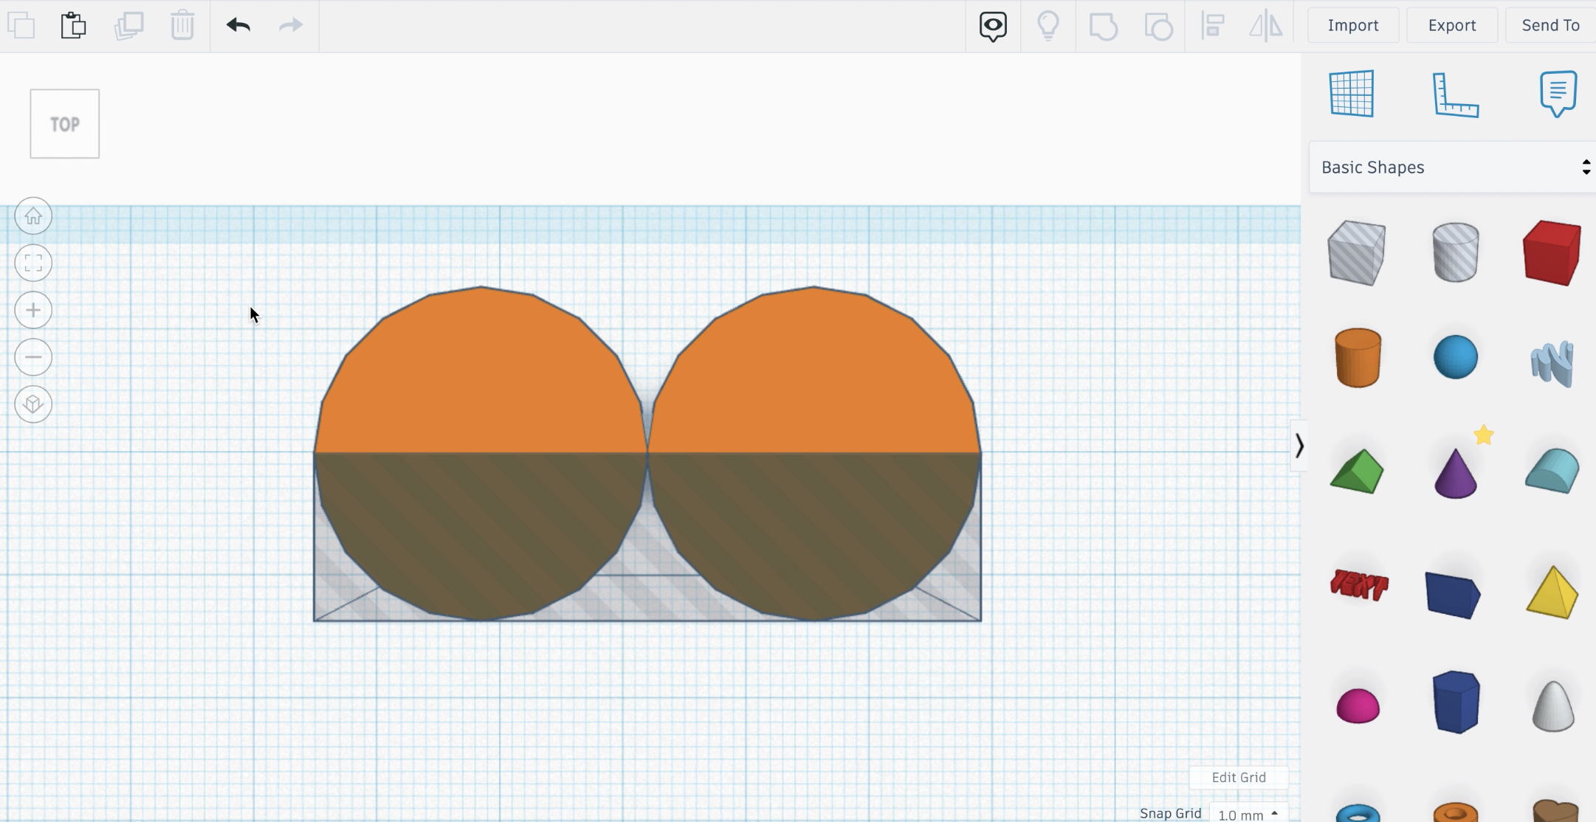Pick the blue Polygon shape

tap(1456, 702)
